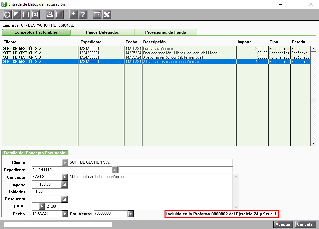Screen dimensions: 319x229
Task: Click the table's vertical scrollbar thumb
Action: [x=313, y=100]
